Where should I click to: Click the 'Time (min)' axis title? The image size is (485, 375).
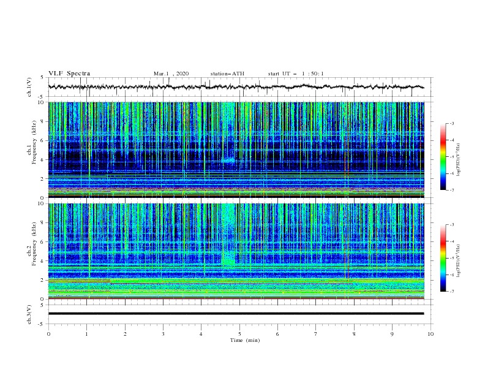(245, 340)
